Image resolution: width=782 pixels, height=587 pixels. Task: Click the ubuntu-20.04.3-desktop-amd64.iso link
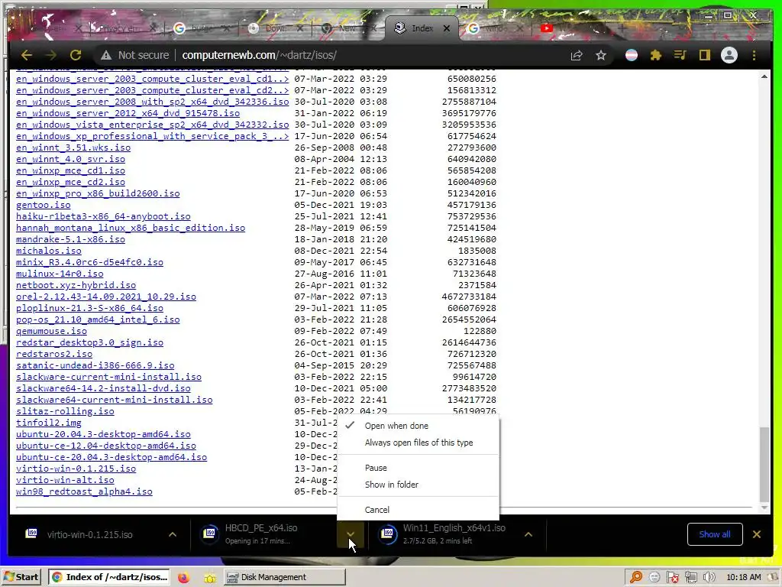click(x=103, y=434)
